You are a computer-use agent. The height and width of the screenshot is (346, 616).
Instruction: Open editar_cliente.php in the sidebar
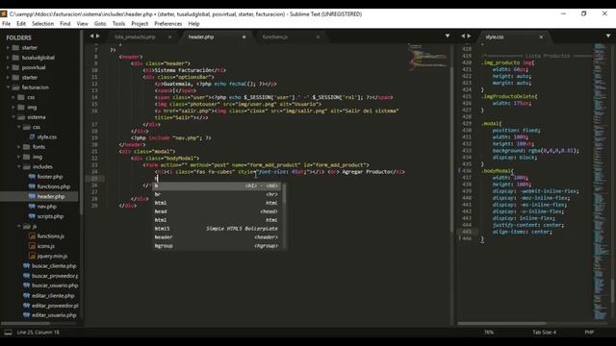click(53, 295)
